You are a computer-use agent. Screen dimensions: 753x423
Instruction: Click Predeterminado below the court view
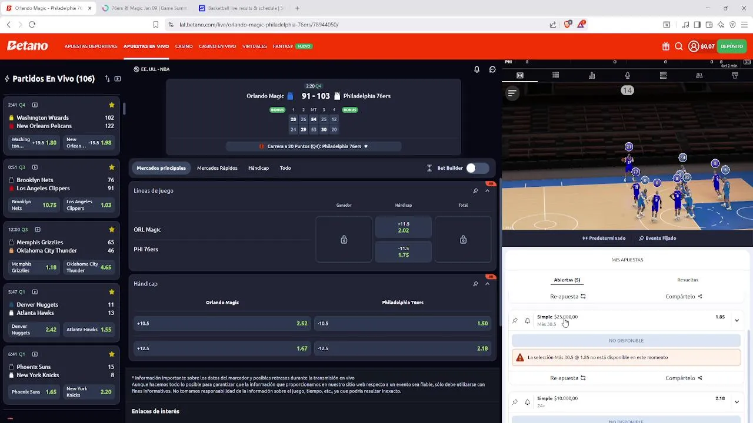604,239
